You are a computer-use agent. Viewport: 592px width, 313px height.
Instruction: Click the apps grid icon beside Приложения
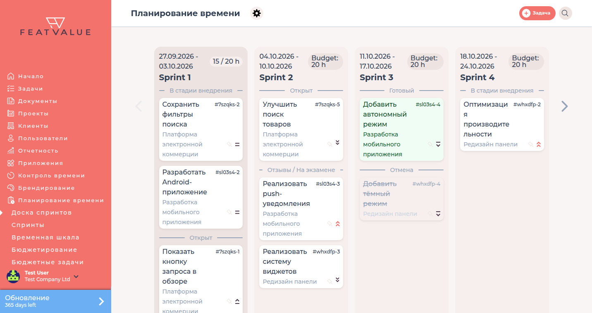(x=11, y=163)
